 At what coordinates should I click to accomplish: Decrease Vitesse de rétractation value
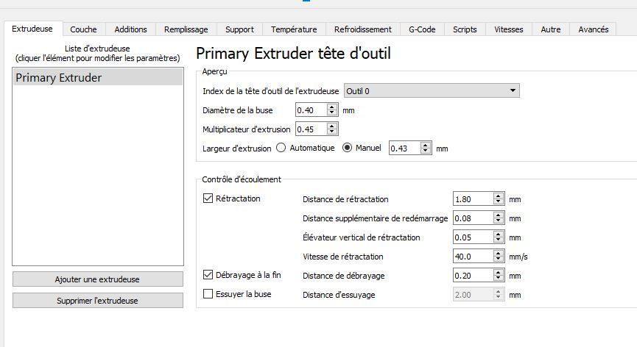(x=499, y=260)
